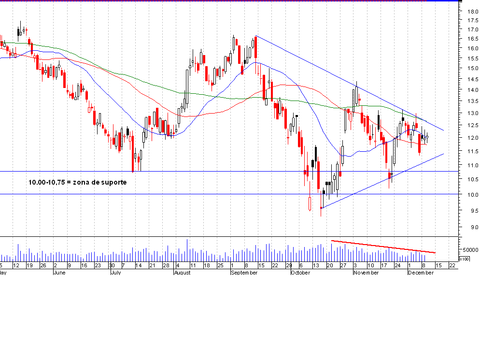
Task: Click the 25 date label
Action: [220, 266]
